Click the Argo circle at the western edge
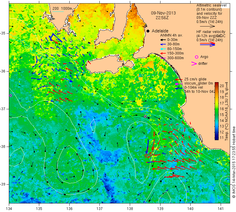 (10, 96)
